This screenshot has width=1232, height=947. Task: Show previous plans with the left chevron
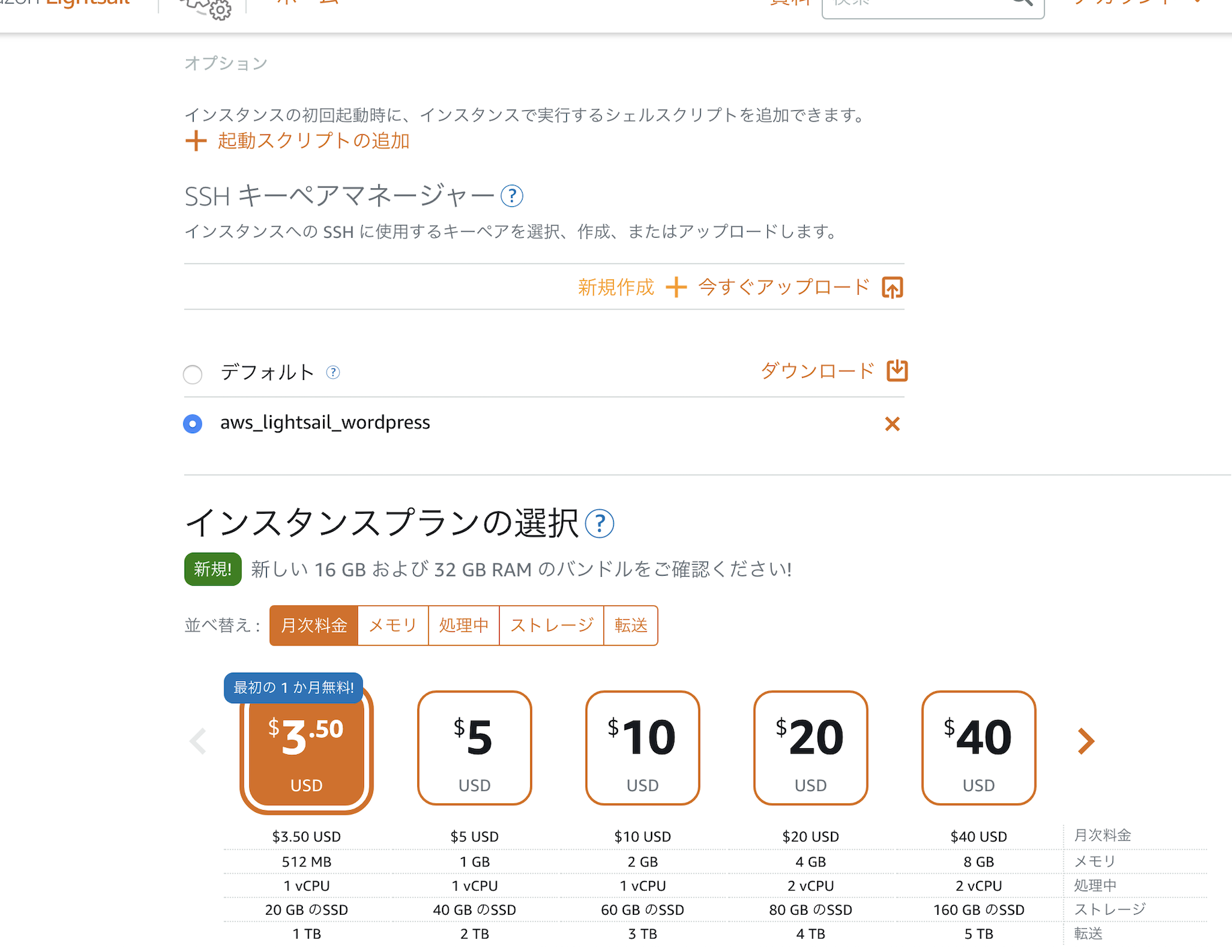point(198,741)
